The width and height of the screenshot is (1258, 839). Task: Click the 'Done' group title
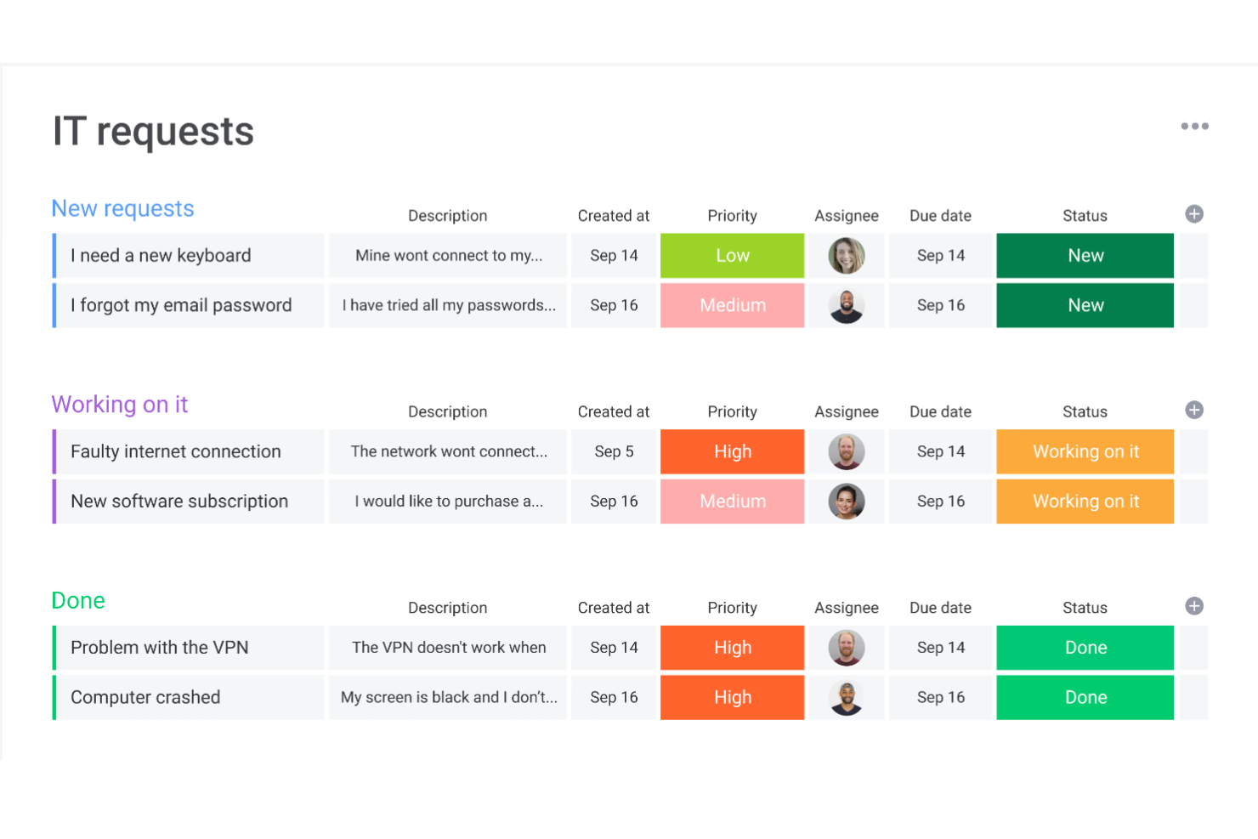tap(78, 600)
